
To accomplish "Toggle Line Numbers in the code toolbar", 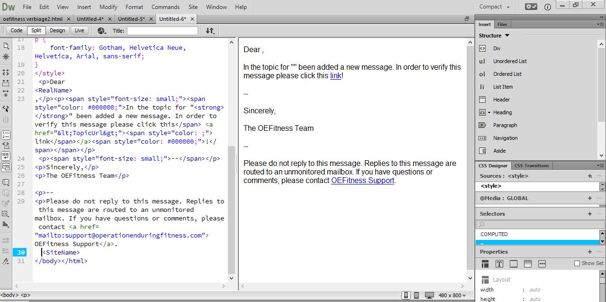I will (x=6, y=136).
